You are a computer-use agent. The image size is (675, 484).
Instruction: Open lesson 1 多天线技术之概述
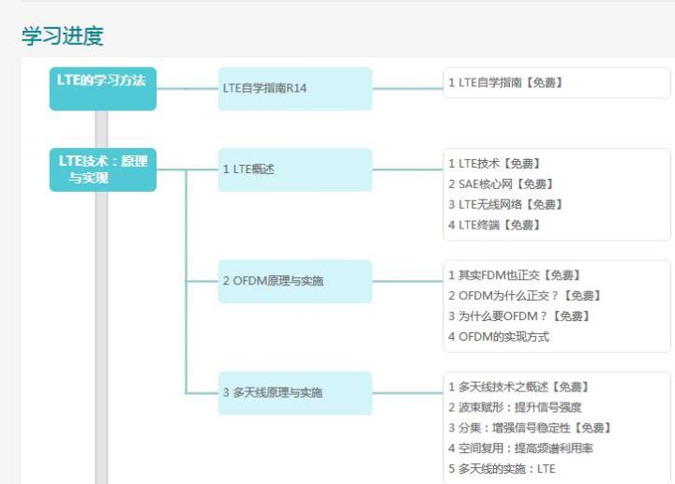pos(517,387)
